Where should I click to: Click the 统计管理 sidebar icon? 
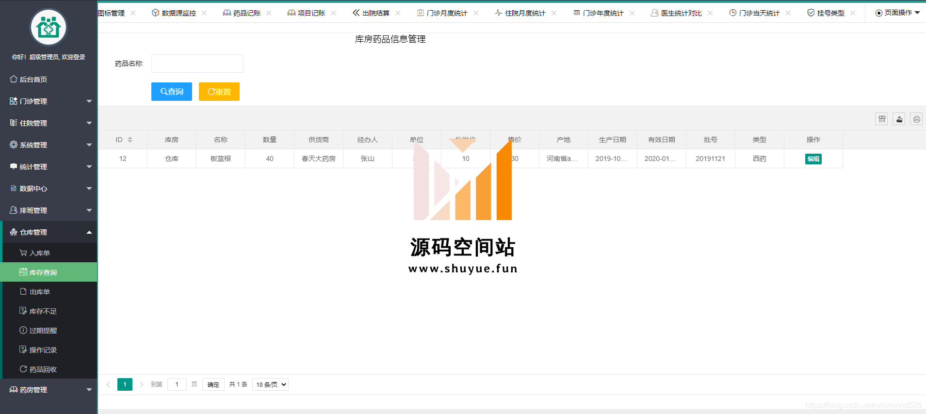(x=14, y=166)
